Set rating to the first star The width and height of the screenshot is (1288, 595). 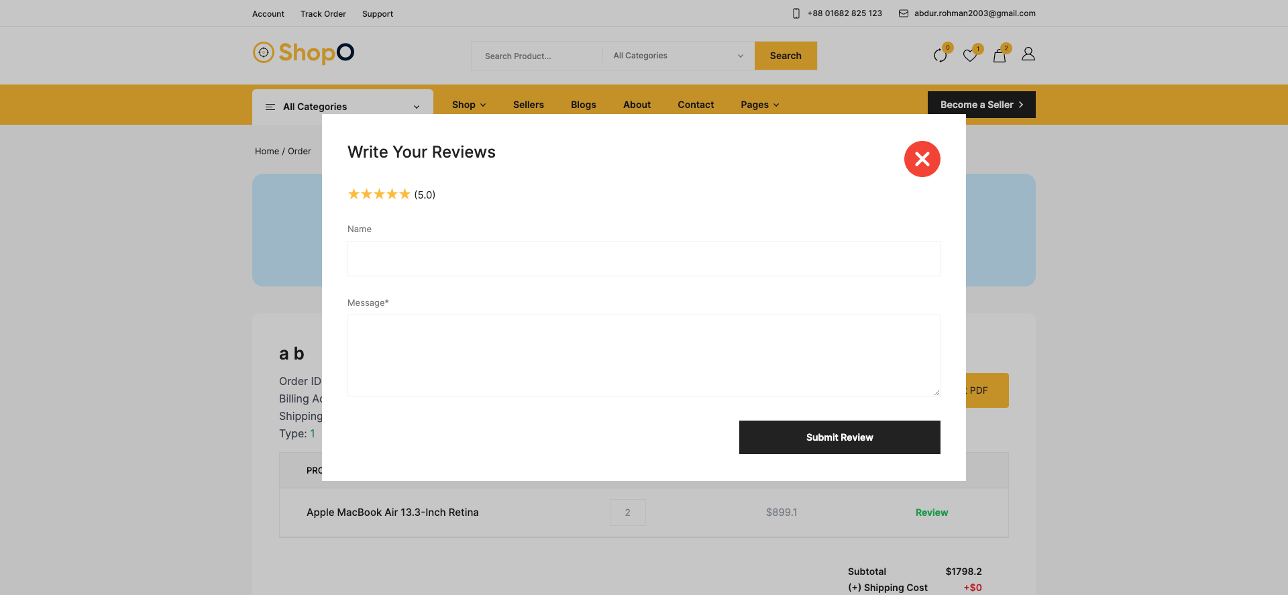point(354,195)
